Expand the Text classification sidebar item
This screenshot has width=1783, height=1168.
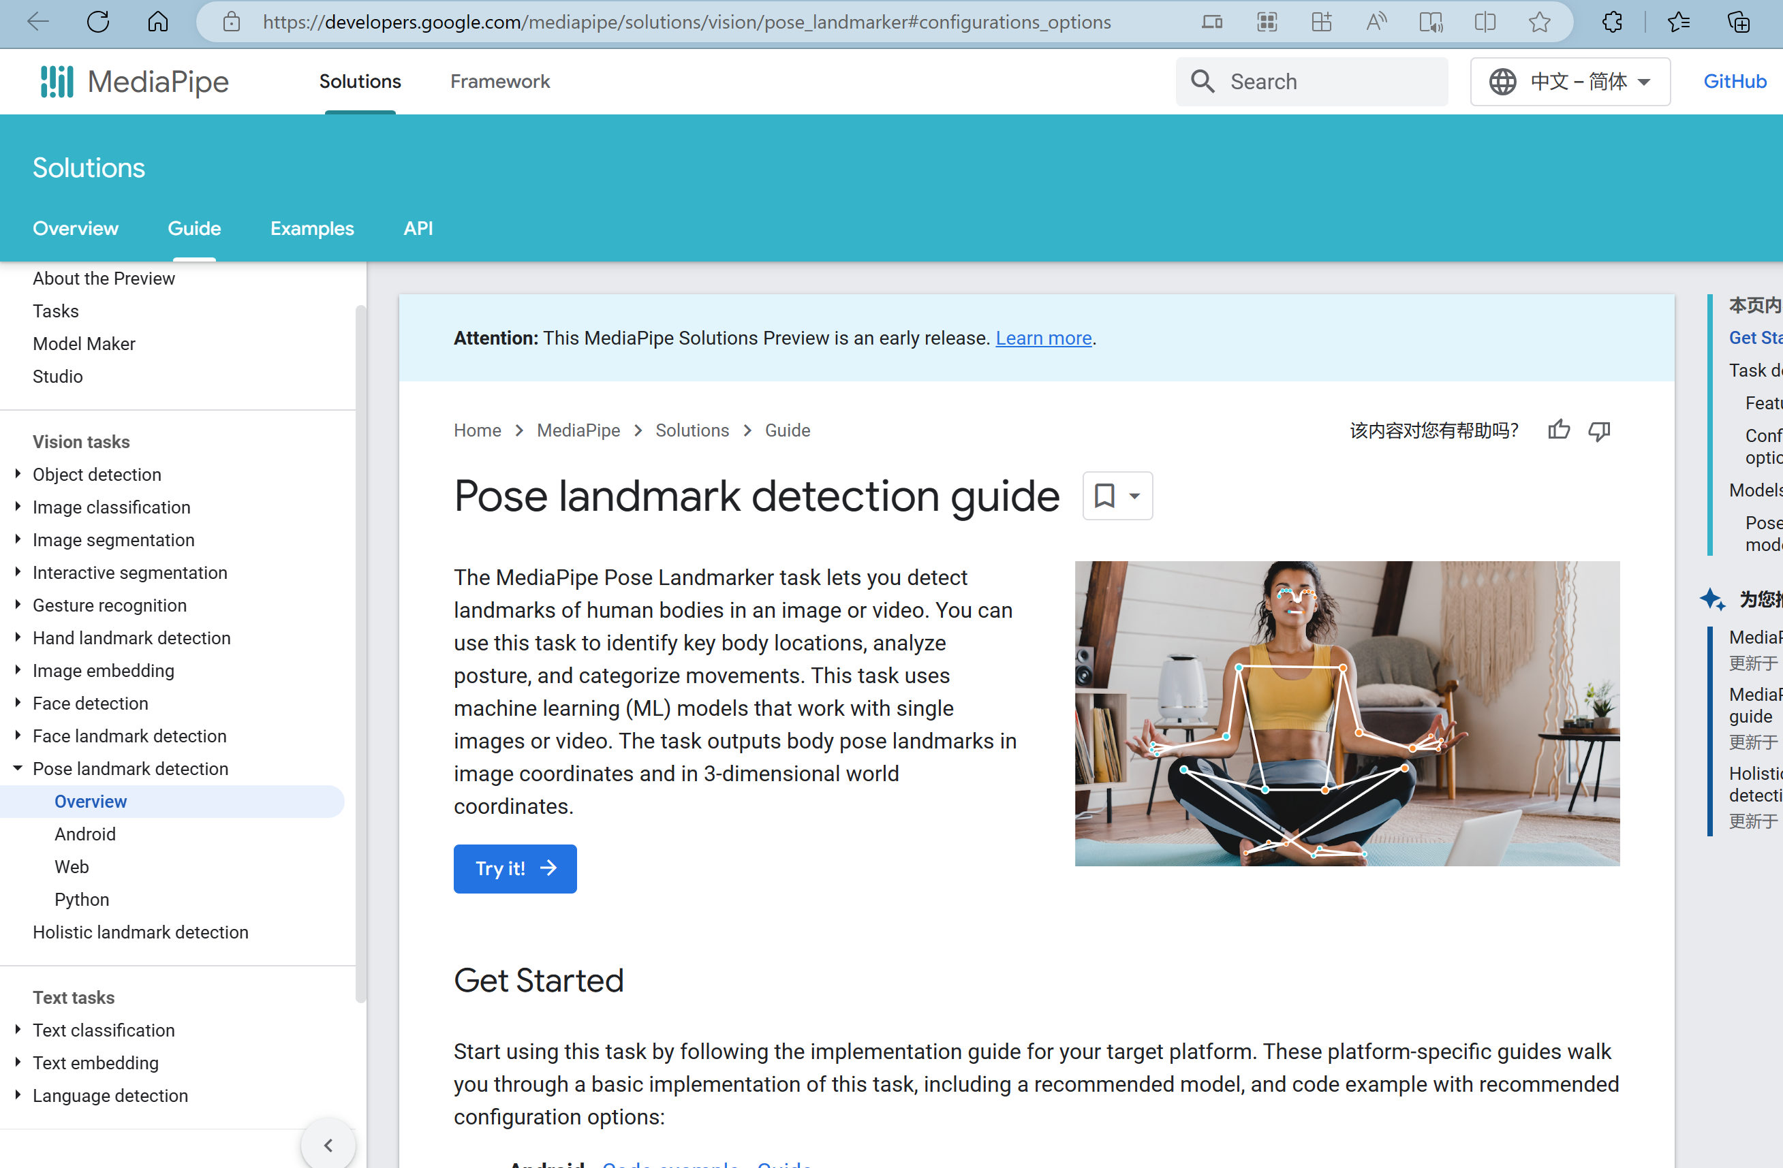18,1030
